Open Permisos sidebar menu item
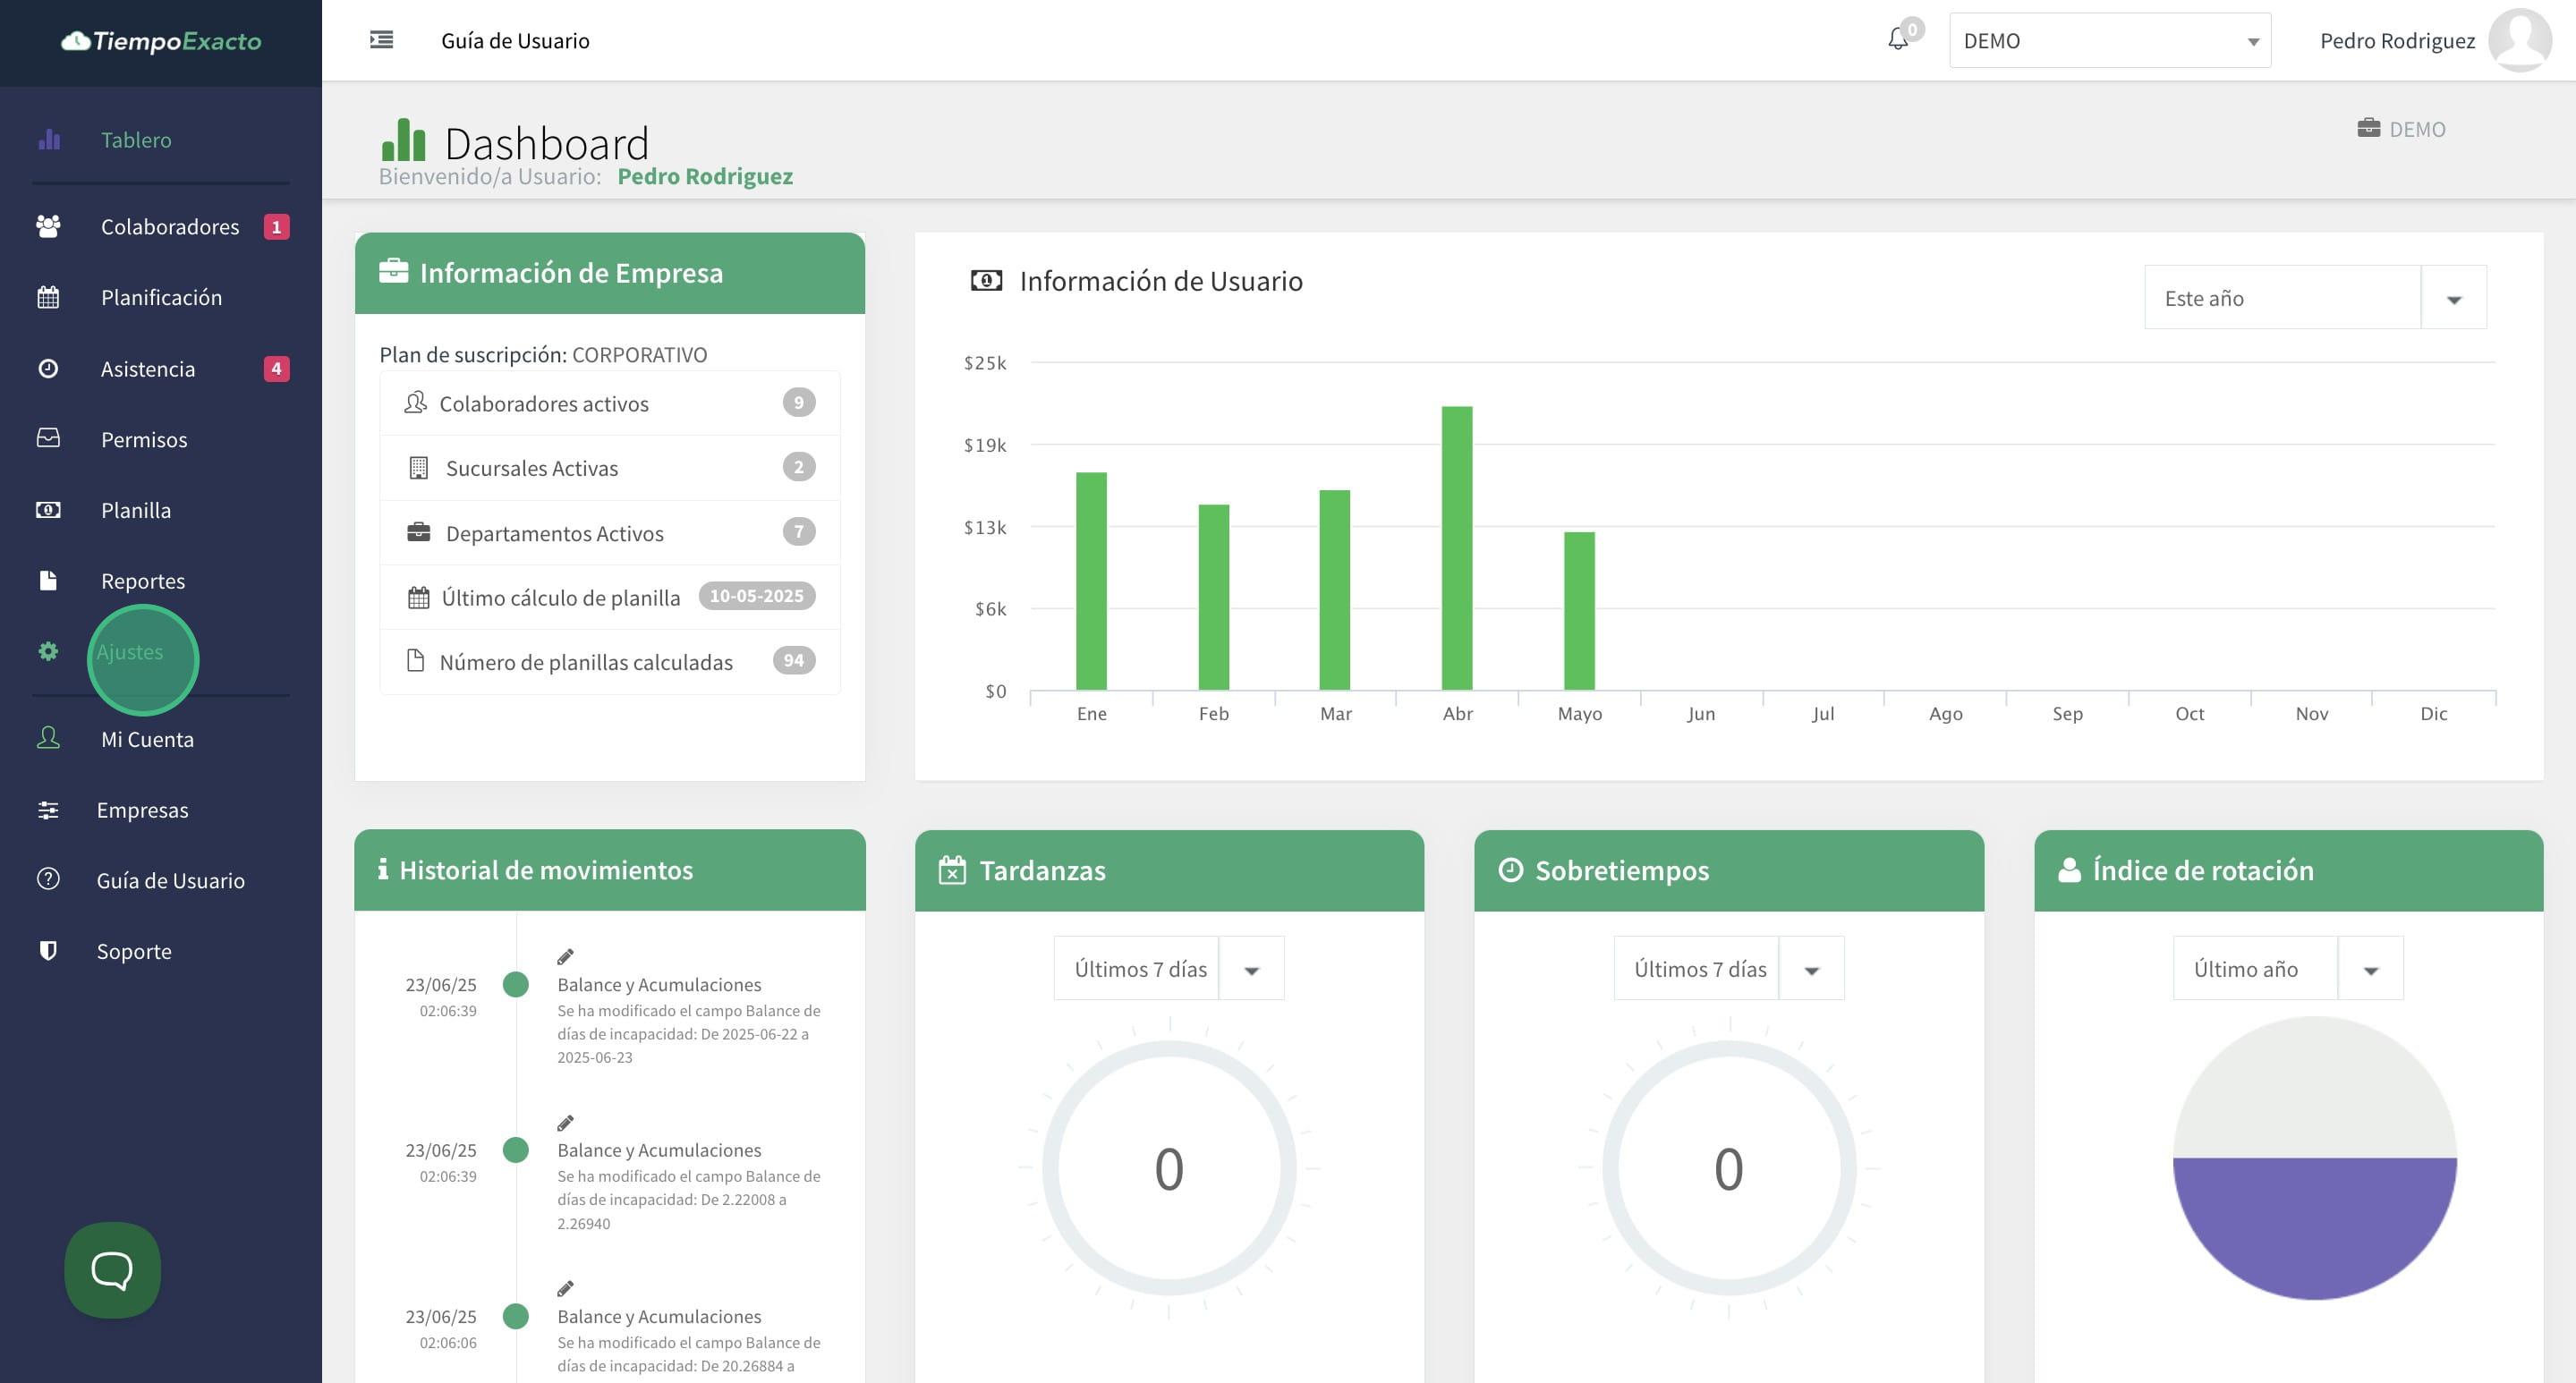 pyautogui.click(x=143, y=440)
